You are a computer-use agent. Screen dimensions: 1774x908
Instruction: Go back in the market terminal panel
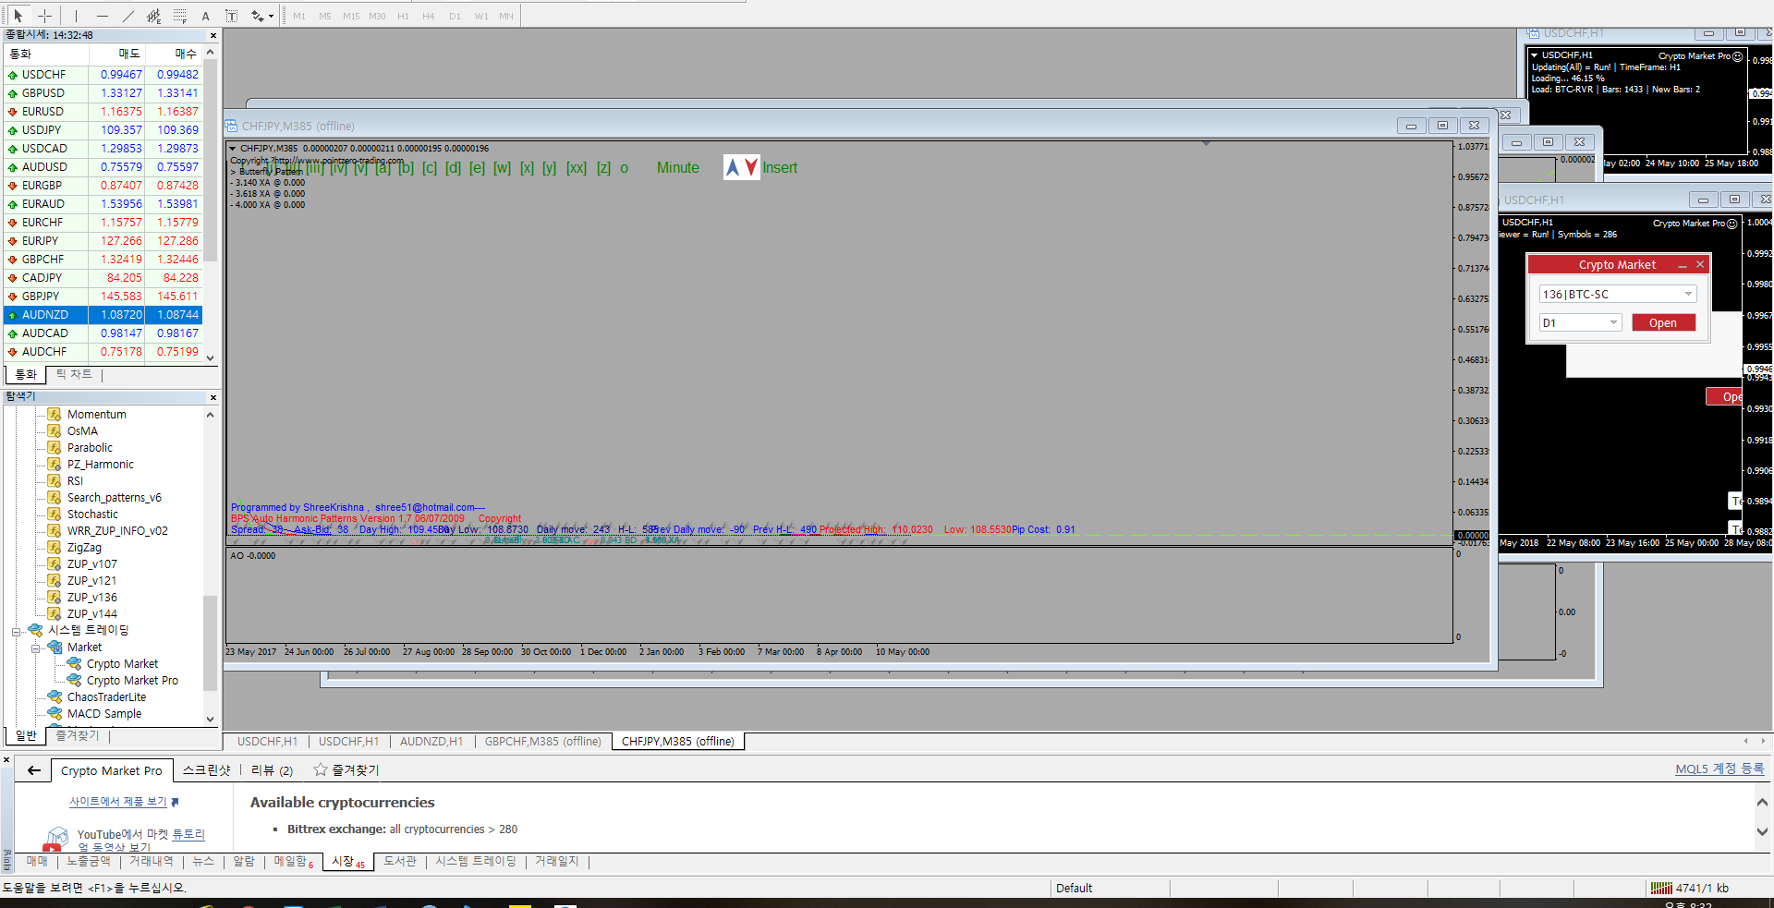(34, 770)
